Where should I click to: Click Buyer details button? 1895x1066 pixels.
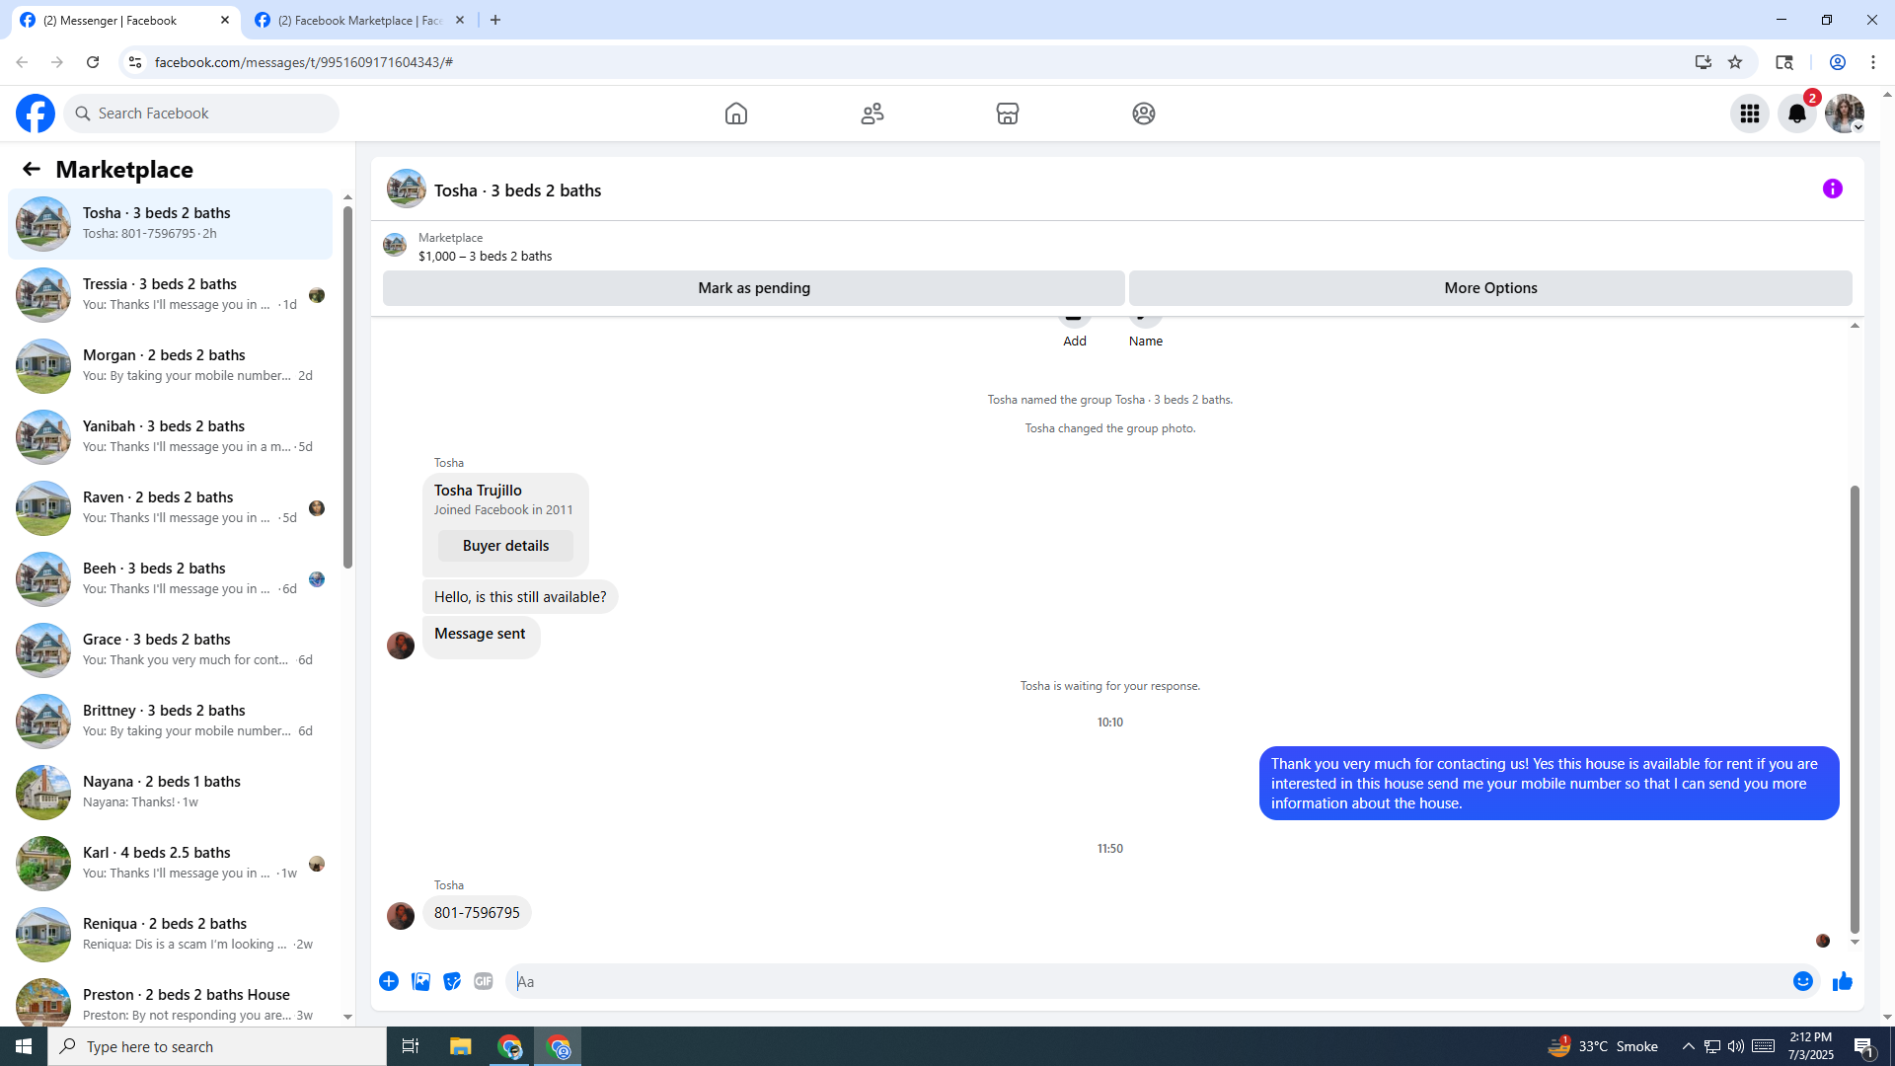pos(505,546)
